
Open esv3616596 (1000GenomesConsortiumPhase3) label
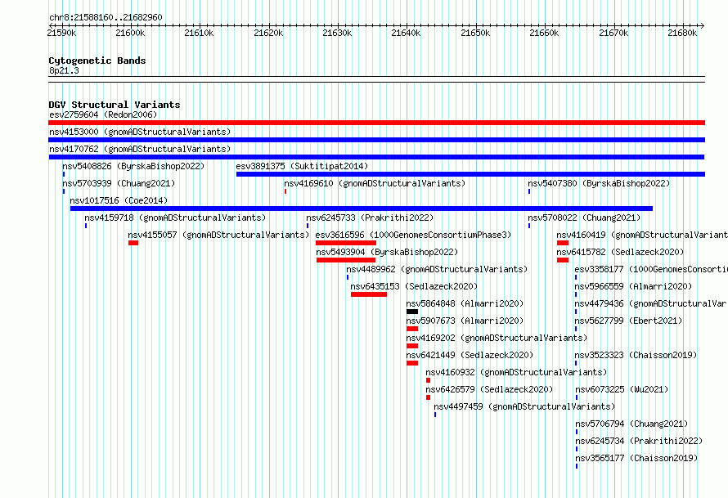coord(413,235)
